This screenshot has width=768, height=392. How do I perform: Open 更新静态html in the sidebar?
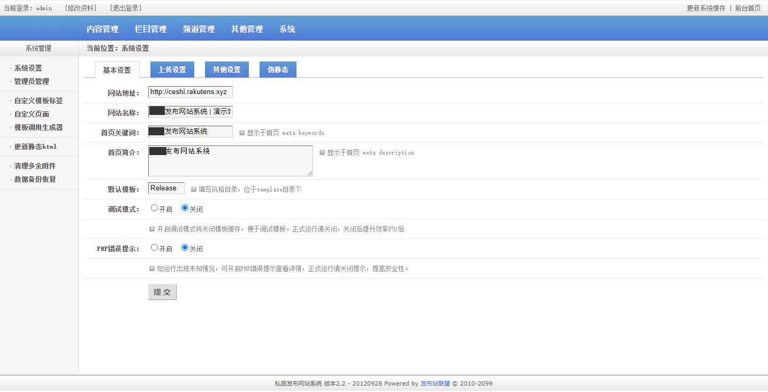[35, 147]
